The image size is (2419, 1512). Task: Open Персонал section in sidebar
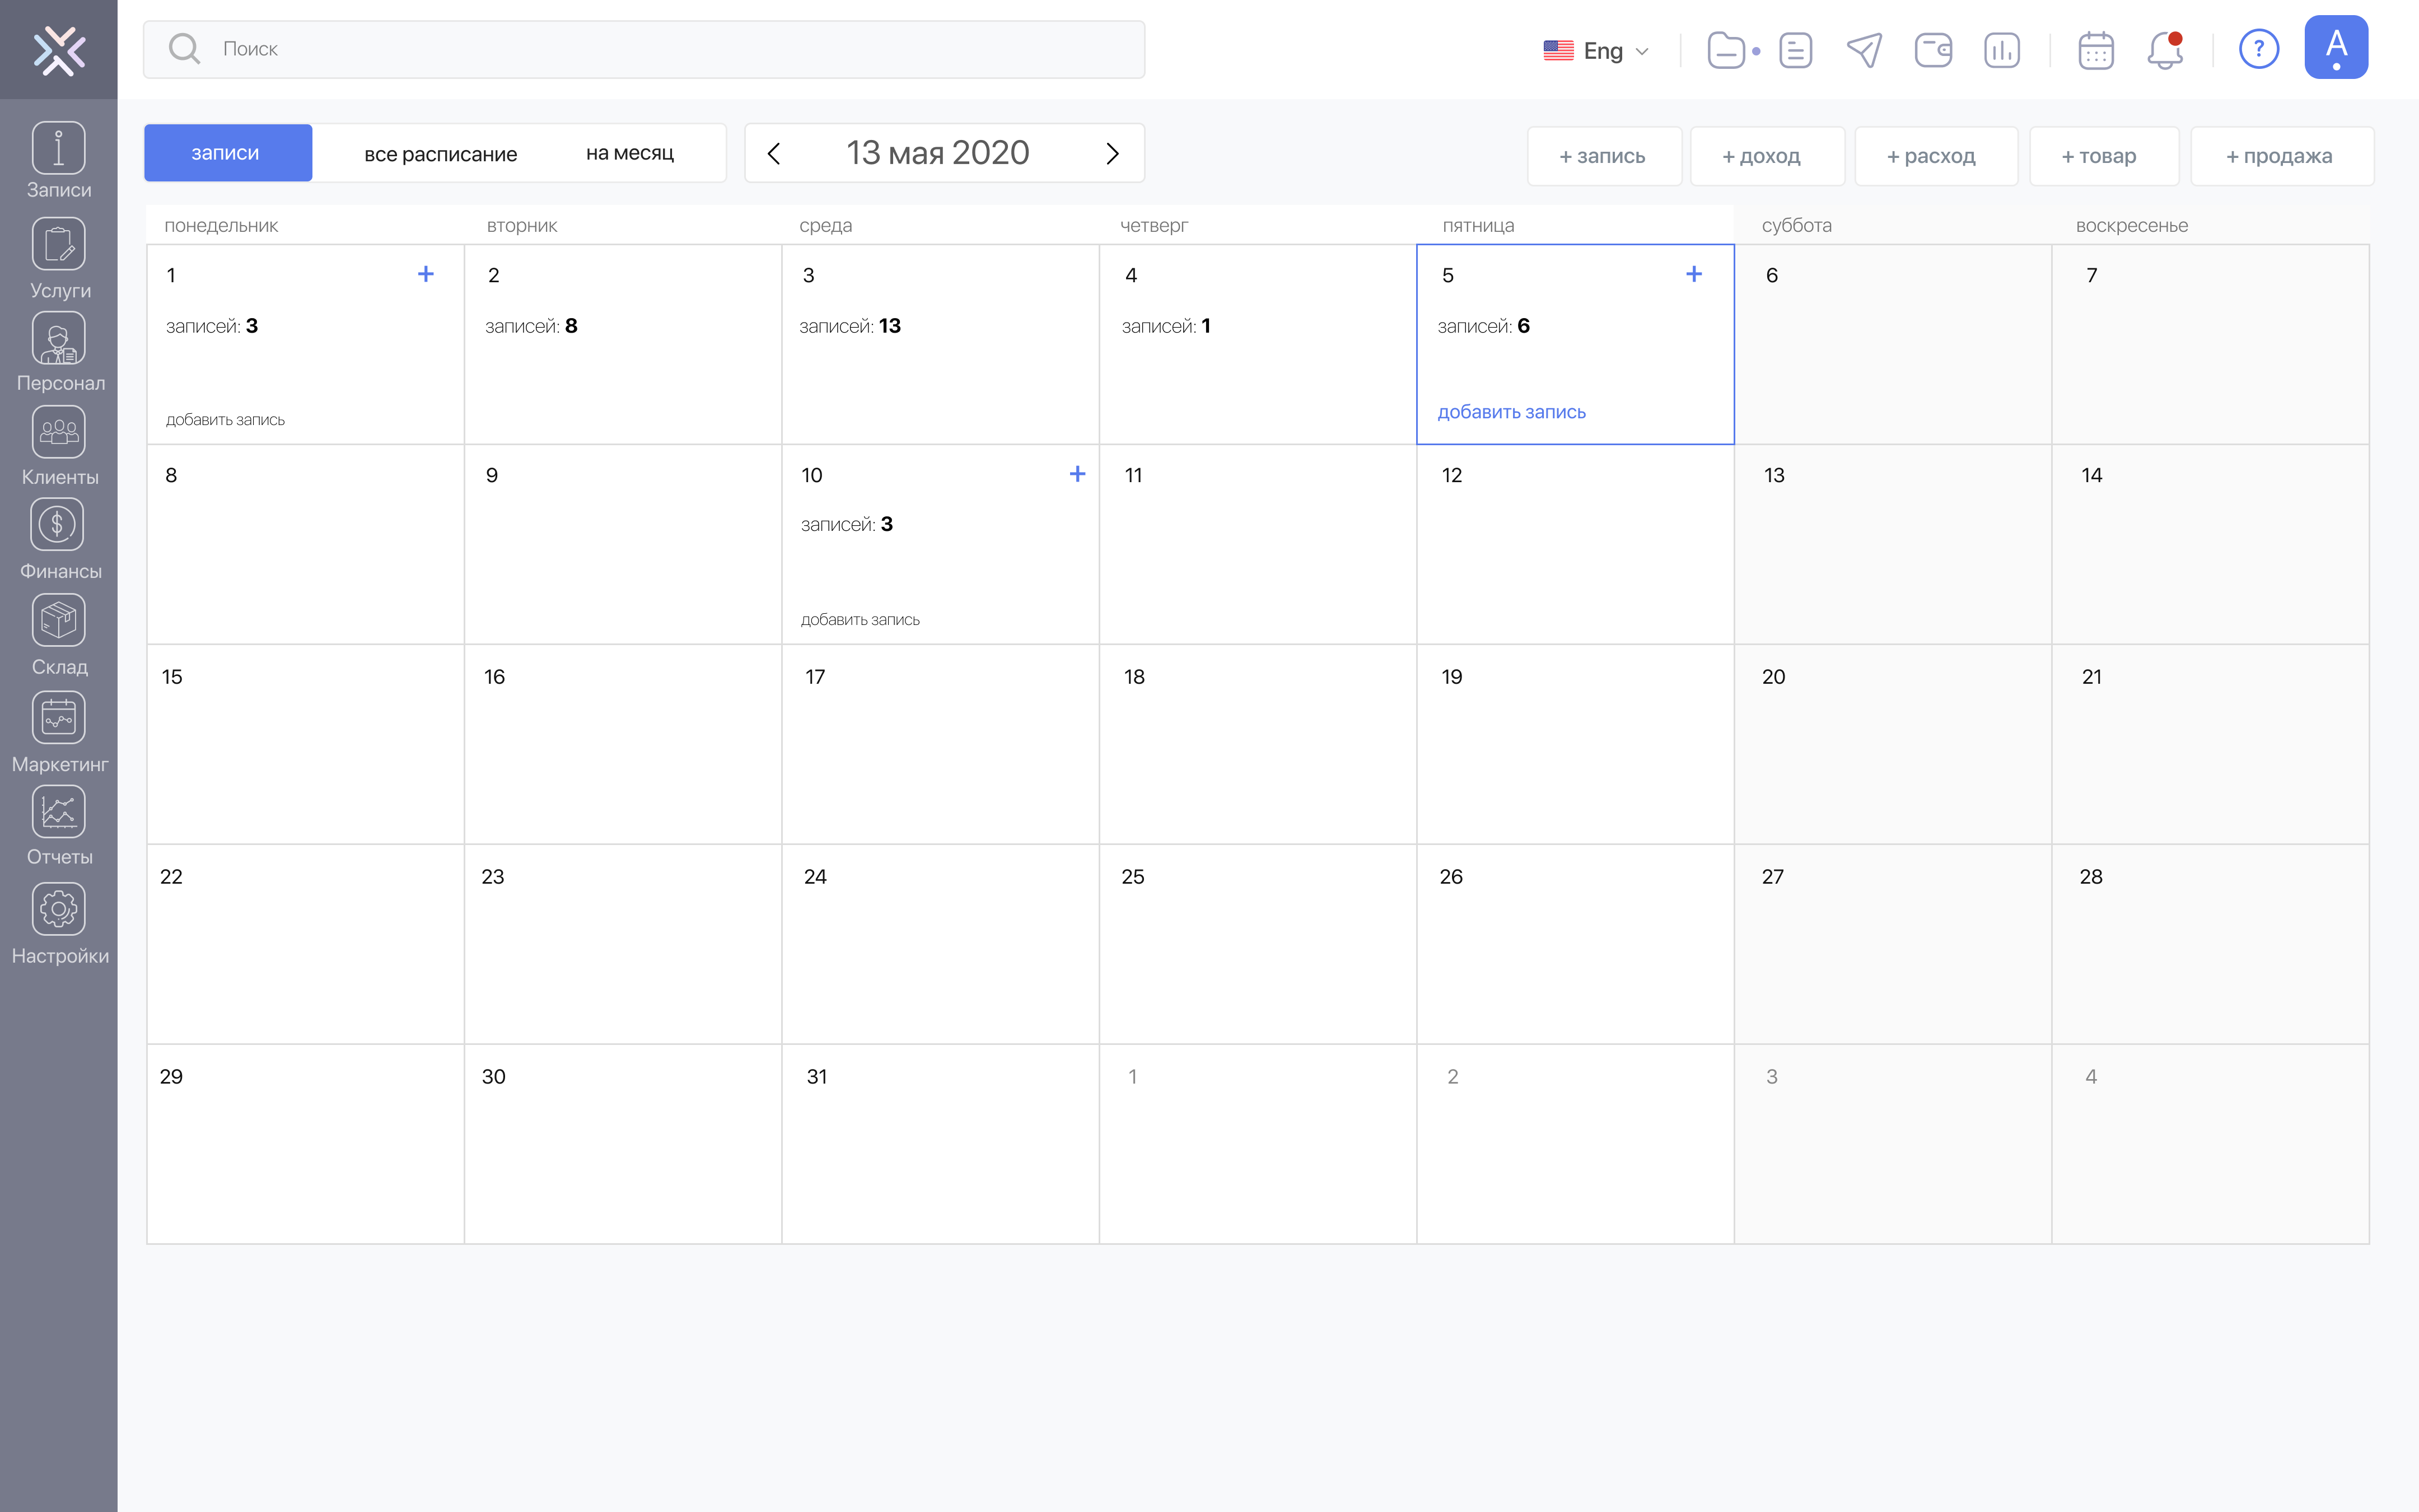coord(59,352)
